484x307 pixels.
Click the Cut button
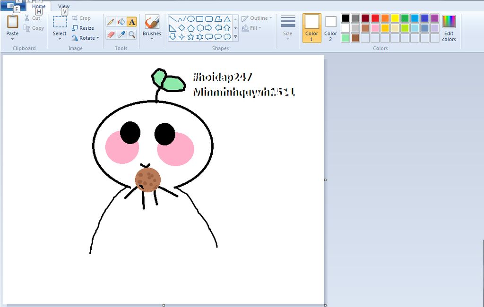coord(33,18)
